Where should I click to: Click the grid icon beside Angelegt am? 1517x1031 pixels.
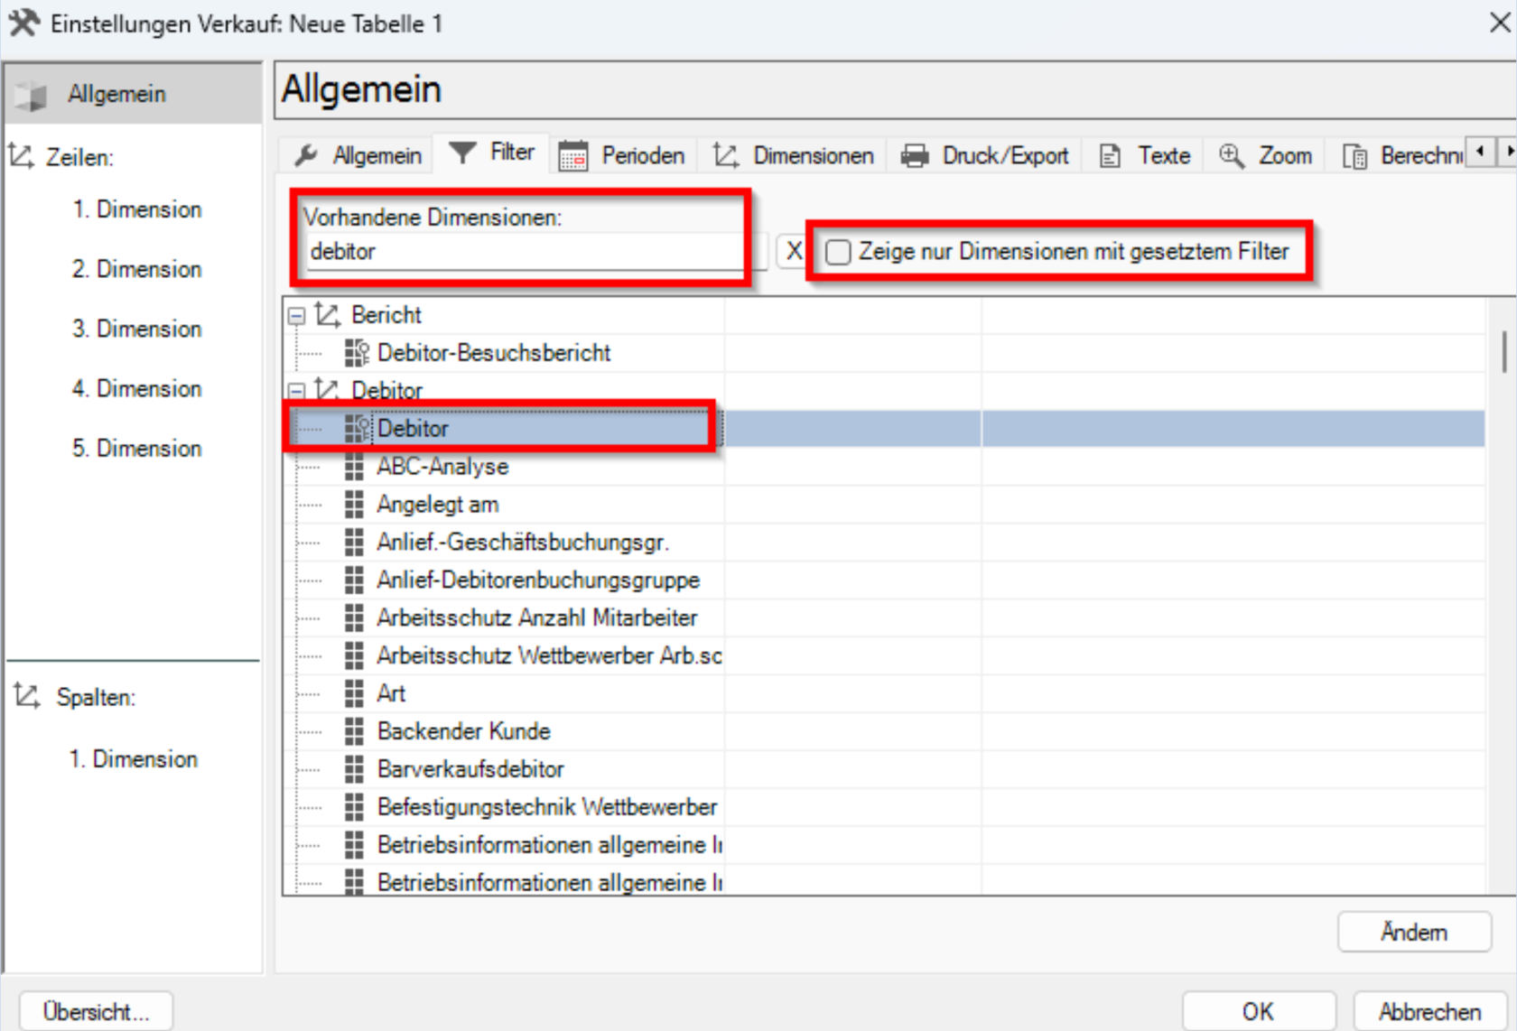[x=354, y=505]
